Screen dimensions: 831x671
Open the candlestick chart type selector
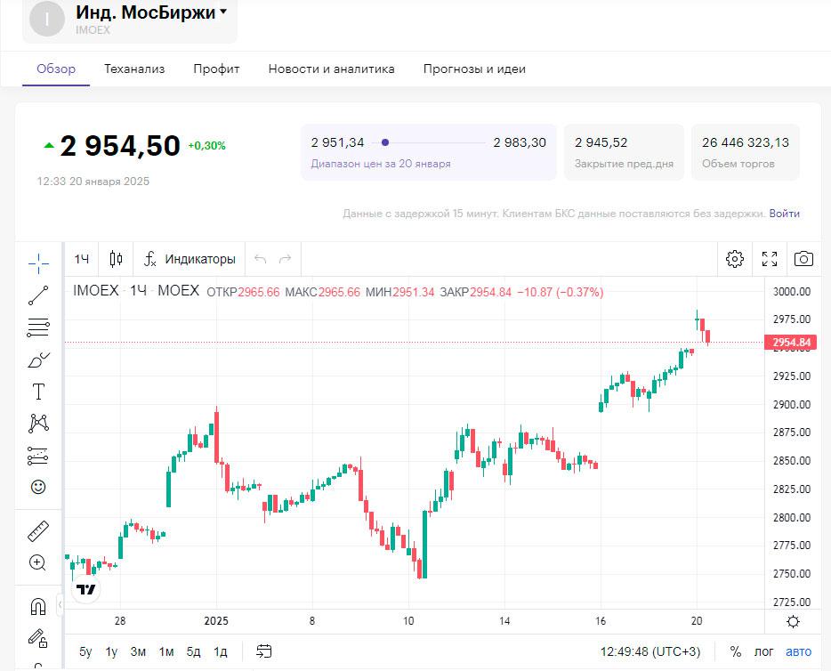(116, 259)
